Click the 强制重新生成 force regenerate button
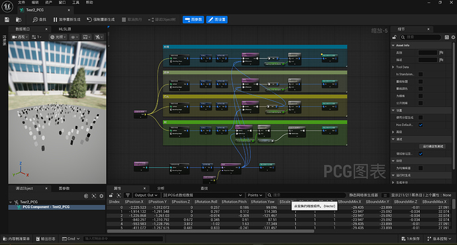 click(x=101, y=19)
